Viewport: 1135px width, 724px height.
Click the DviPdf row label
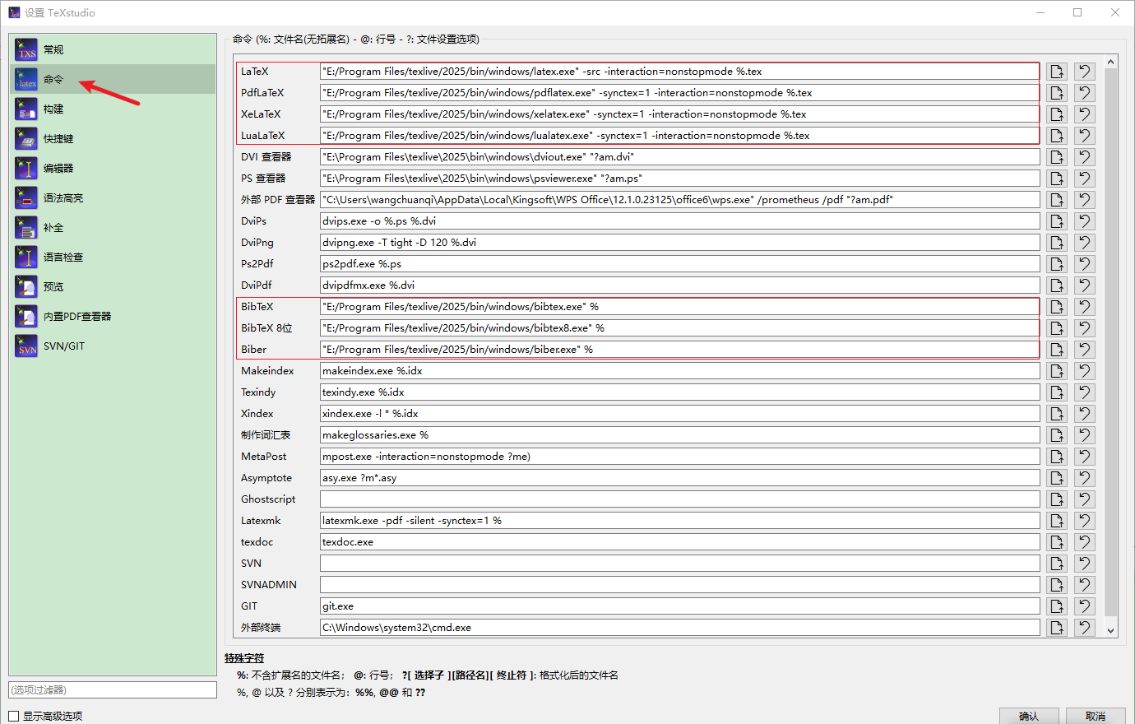tap(256, 285)
